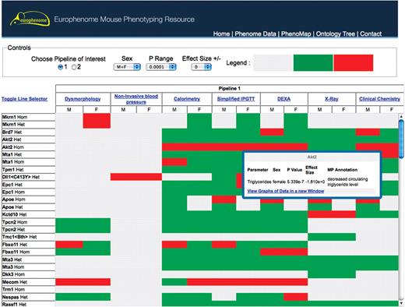Open the Sex dropdown
The height and width of the screenshot is (307, 405).
tap(127, 67)
